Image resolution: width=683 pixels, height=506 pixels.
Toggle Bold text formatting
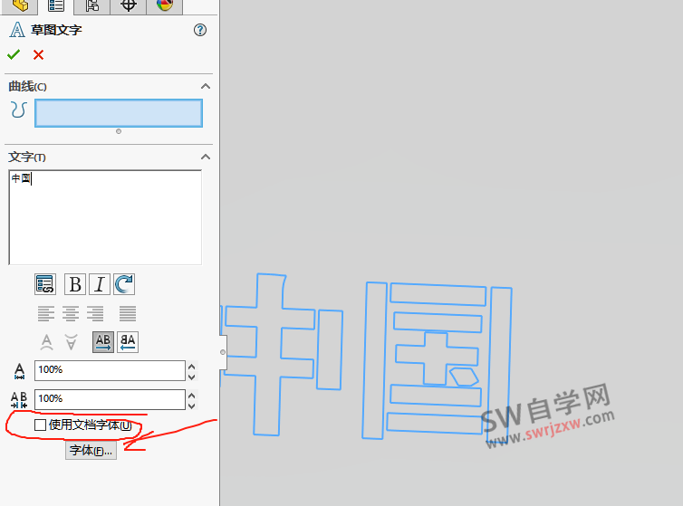75,285
